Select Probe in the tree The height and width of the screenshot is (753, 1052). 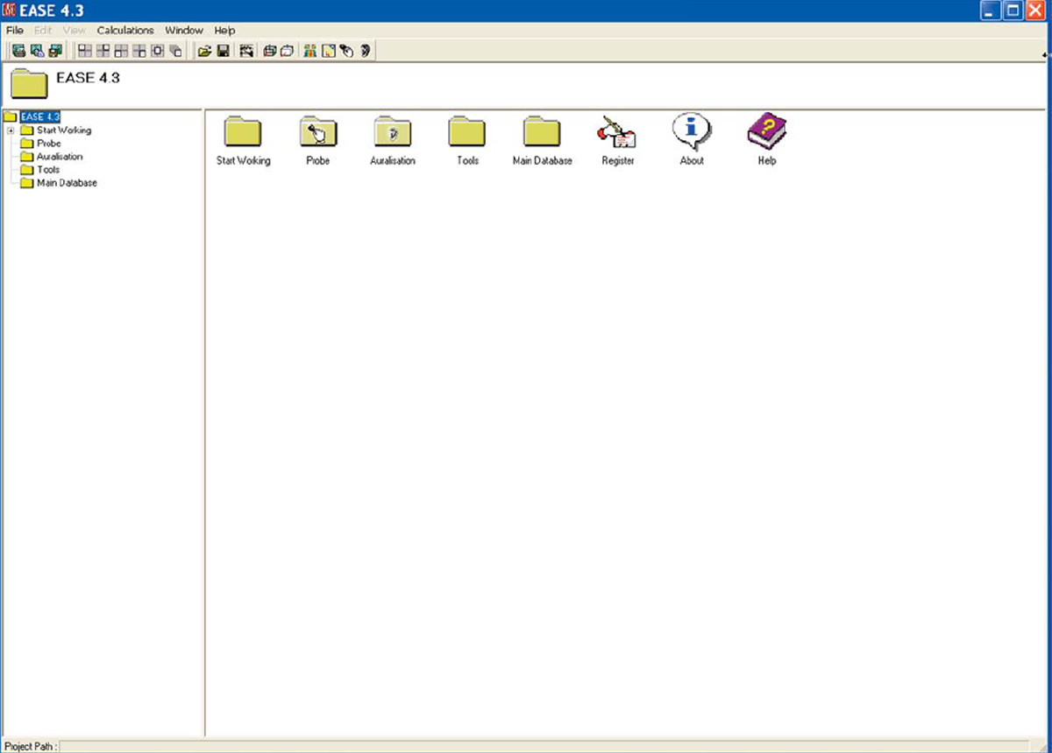(49, 144)
